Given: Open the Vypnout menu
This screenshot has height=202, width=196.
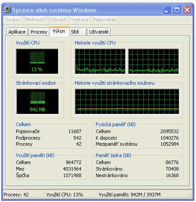Looking at the screenshot, I should tap(80, 20).
